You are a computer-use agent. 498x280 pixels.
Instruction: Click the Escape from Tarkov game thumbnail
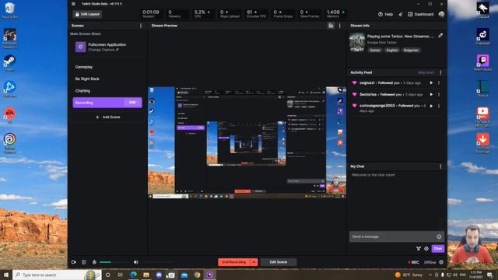click(357, 42)
